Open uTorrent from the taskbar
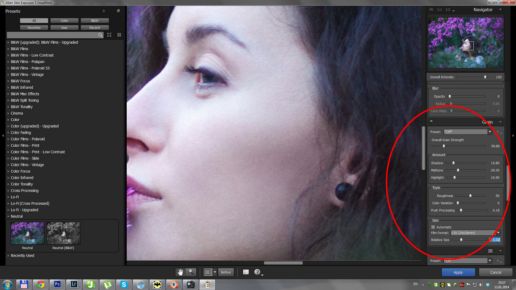Viewport: 516px width, 290px height. (107, 285)
